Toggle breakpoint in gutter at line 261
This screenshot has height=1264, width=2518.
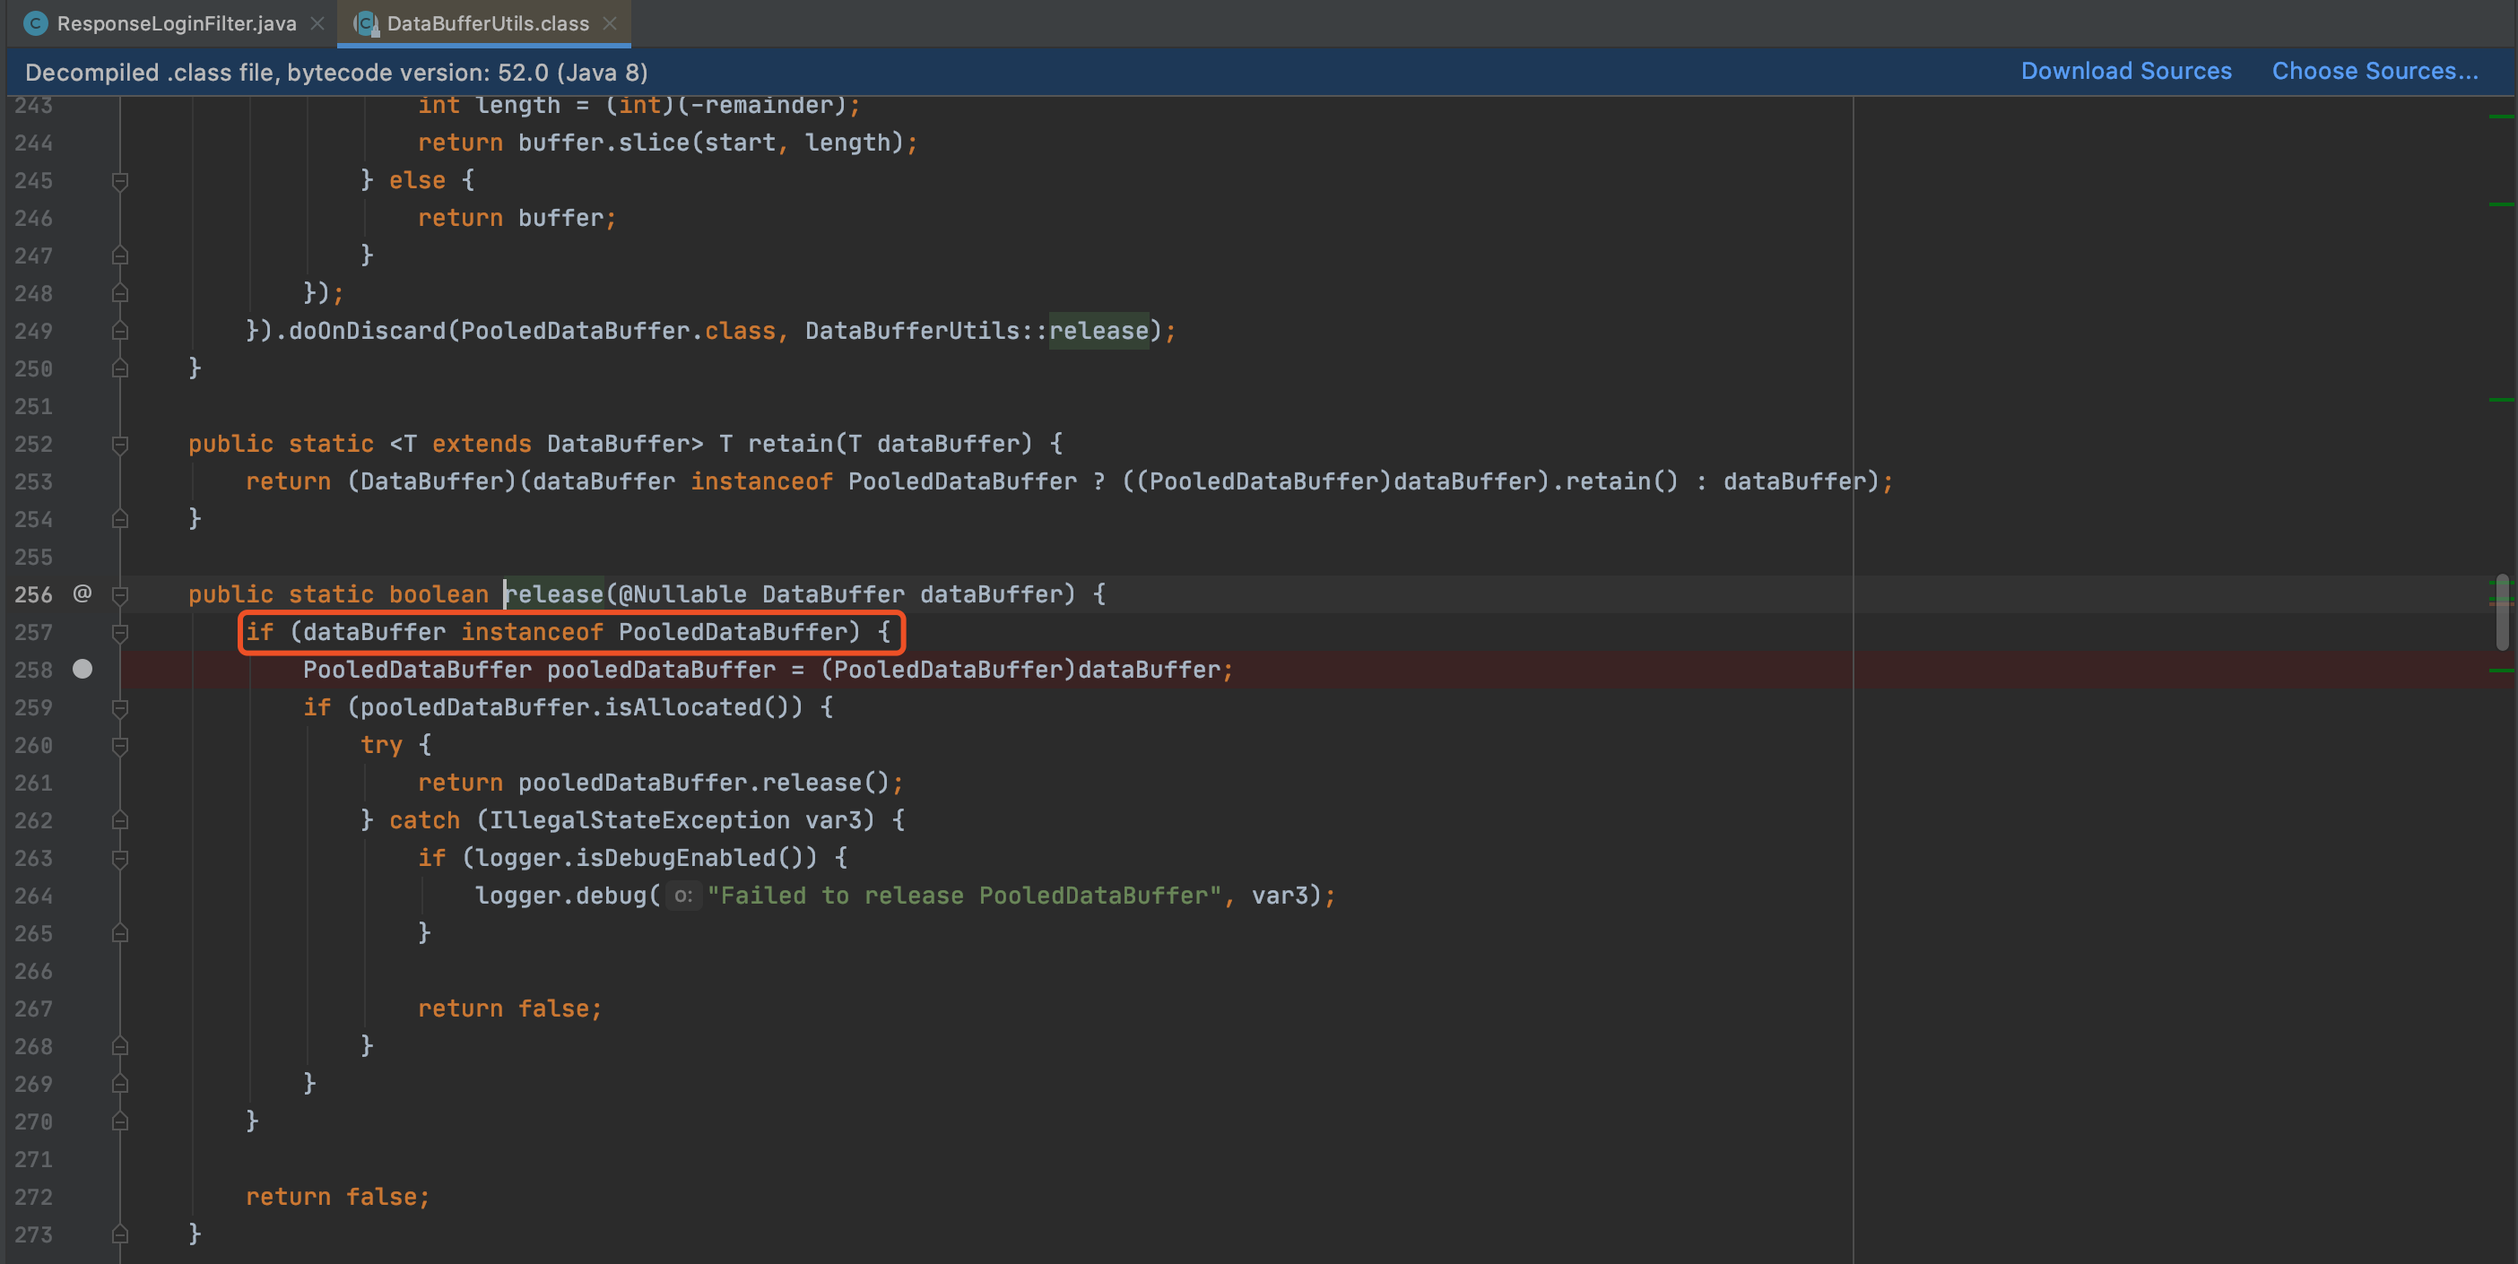(83, 783)
